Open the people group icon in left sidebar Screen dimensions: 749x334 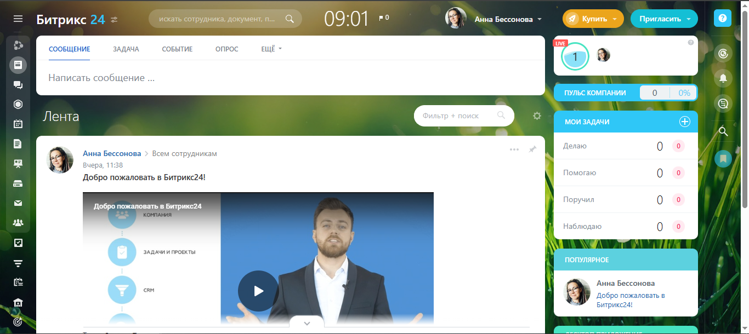[x=18, y=223]
